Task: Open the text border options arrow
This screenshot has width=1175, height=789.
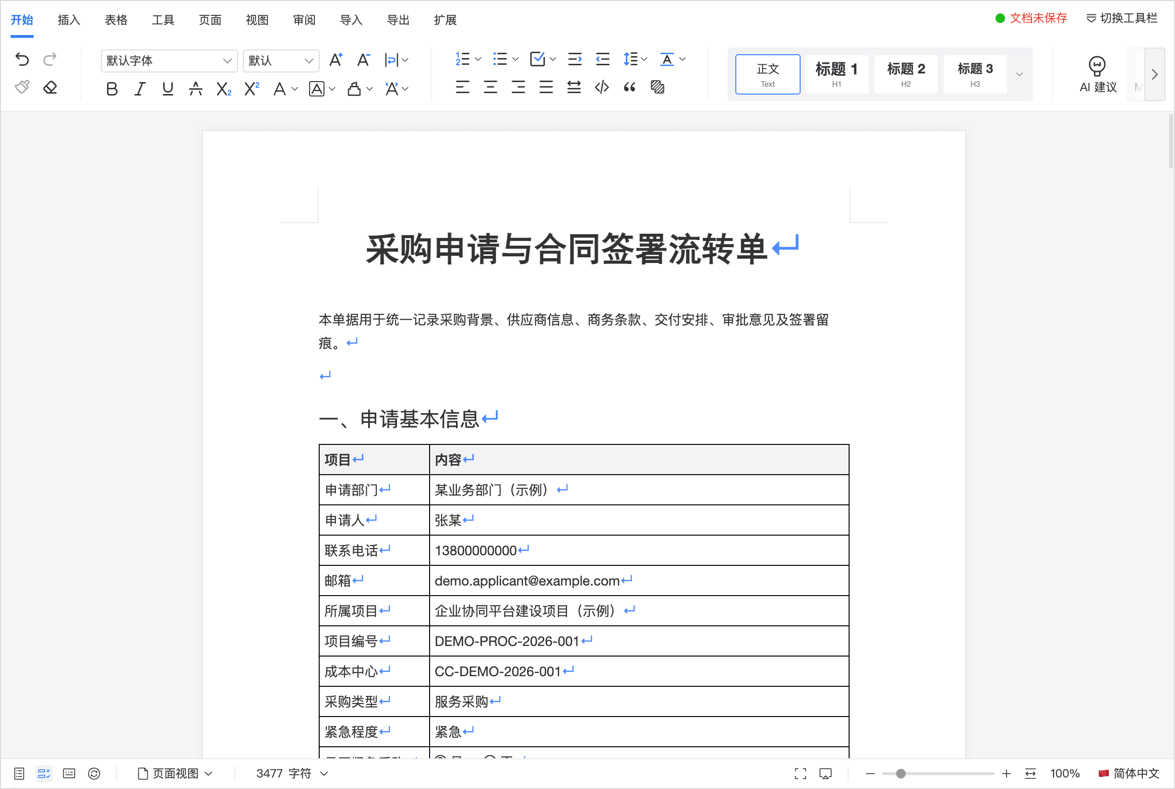Action: pyautogui.click(x=332, y=90)
